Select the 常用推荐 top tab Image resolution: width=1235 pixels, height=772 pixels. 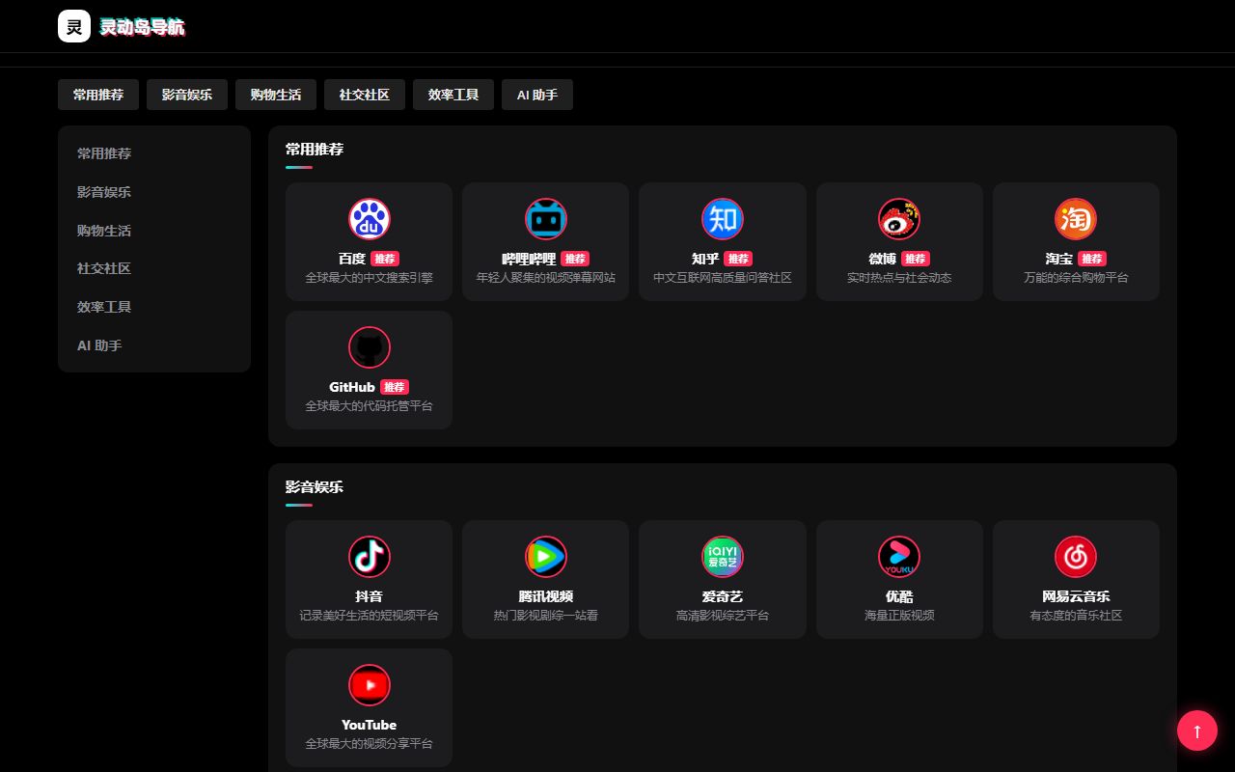[x=98, y=95]
